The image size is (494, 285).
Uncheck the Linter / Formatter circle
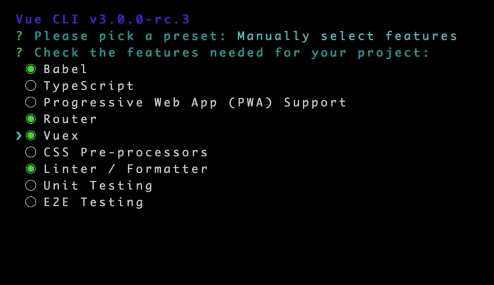point(31,169)
